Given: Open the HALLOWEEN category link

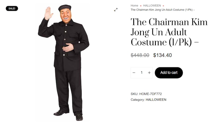Looking at the screenshot, I should pos(156,100).
